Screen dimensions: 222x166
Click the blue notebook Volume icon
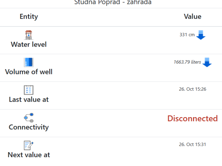(29, 62)
